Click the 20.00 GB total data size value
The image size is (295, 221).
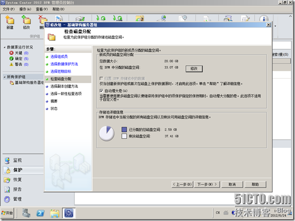[171, 61]
